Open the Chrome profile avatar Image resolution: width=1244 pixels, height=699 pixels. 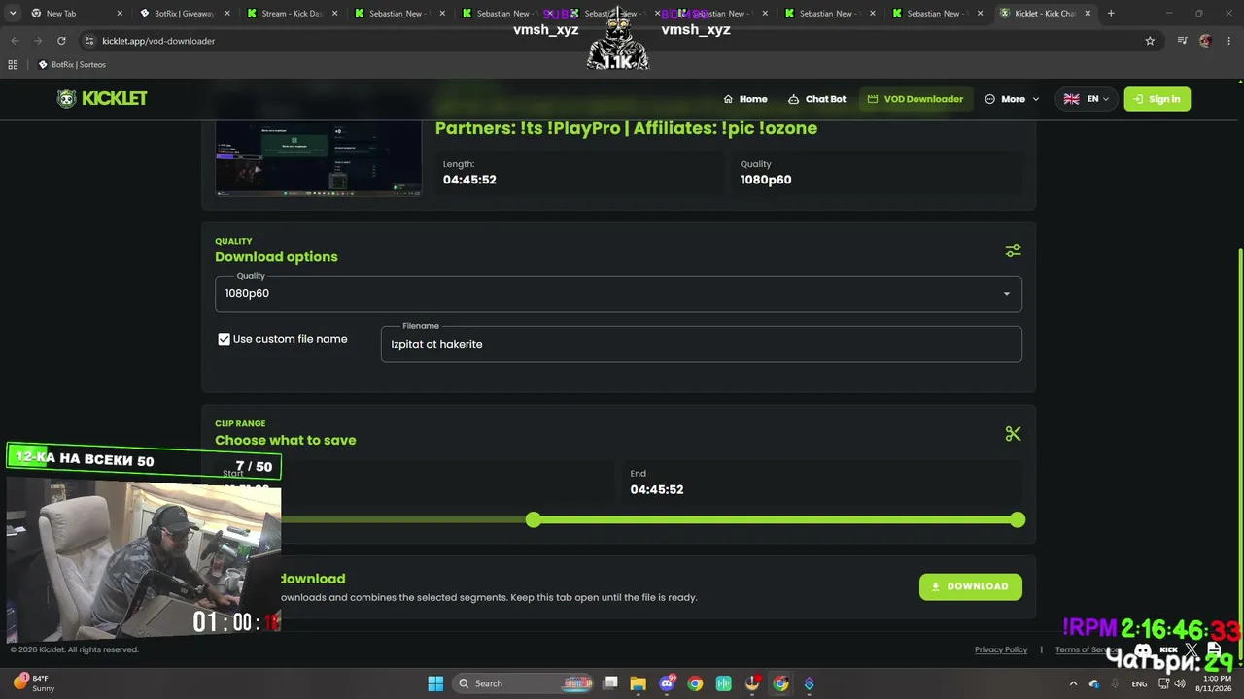[x=1206, y=41]
